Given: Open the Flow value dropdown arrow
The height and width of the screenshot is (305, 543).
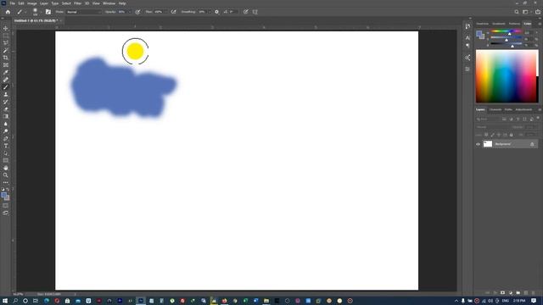Looking at the screenshot, I should [166, 12].
